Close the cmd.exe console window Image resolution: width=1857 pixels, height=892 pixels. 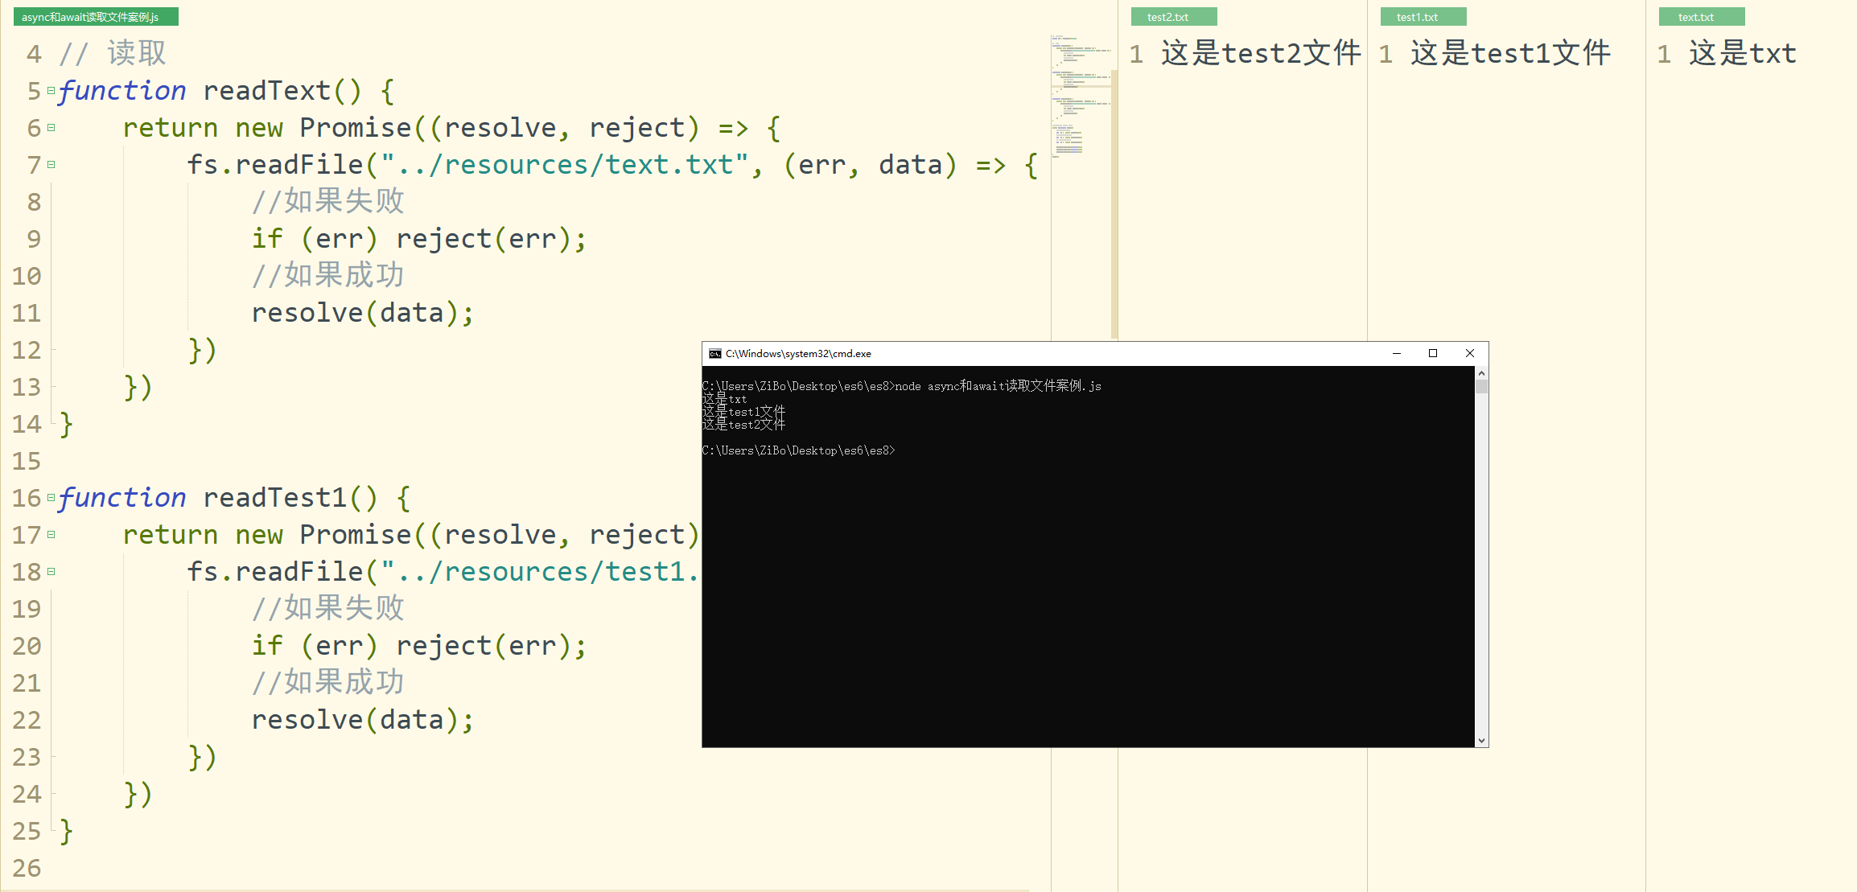pyautogui.click(x=1470, y=354)
